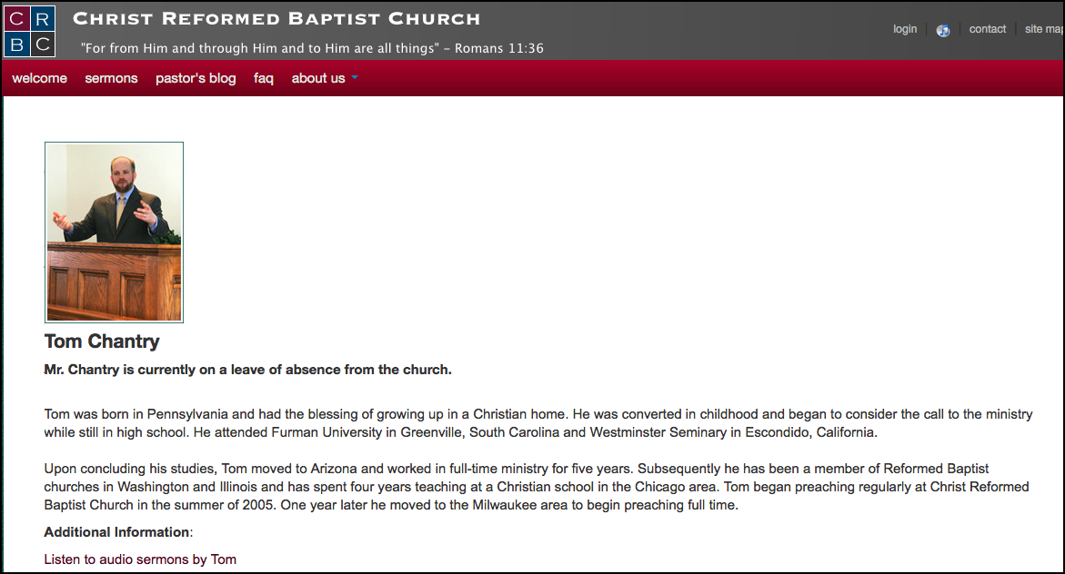Click the Christ Reformed Baptist Church title
The height and width of the screenshot is (574, 1065).
coord(276,18)
